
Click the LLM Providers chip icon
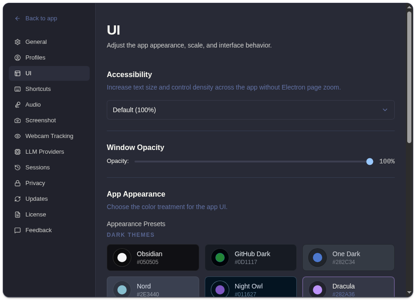pyautogui.click(x=18, y=151)
